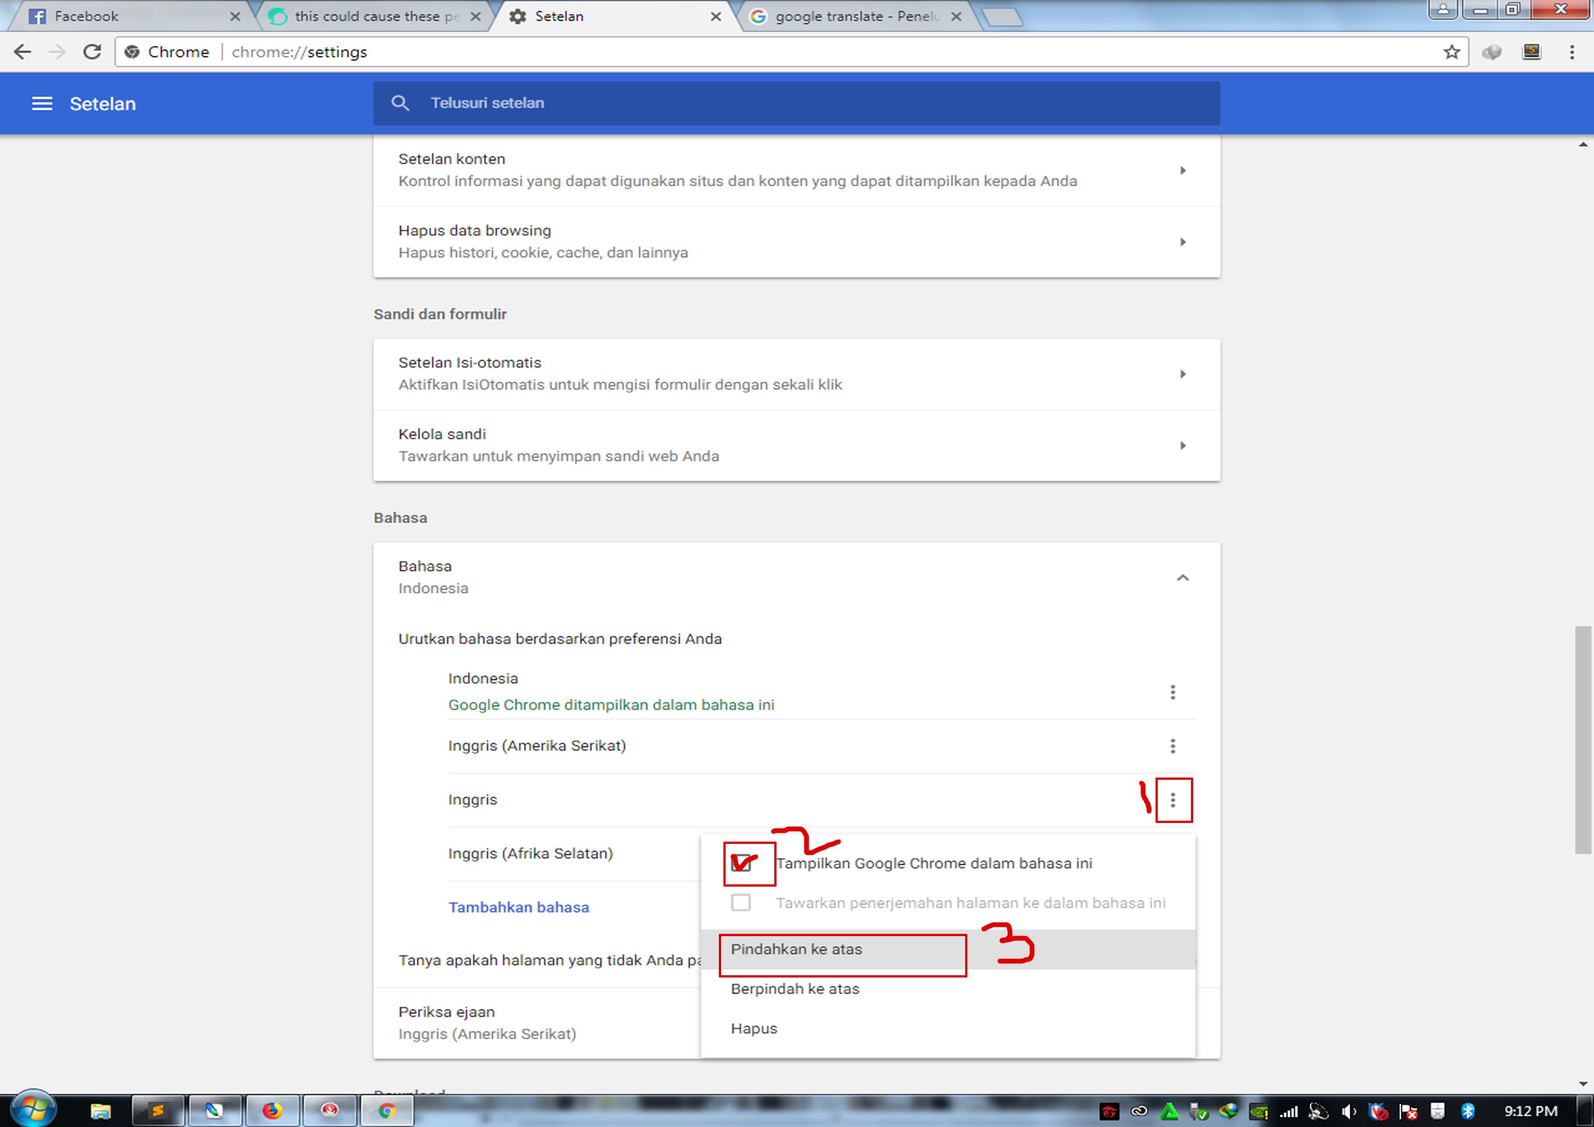Screen dimensions: 1594x1127
Task: Open Firefox from the taskbar
Action: 272,1110
